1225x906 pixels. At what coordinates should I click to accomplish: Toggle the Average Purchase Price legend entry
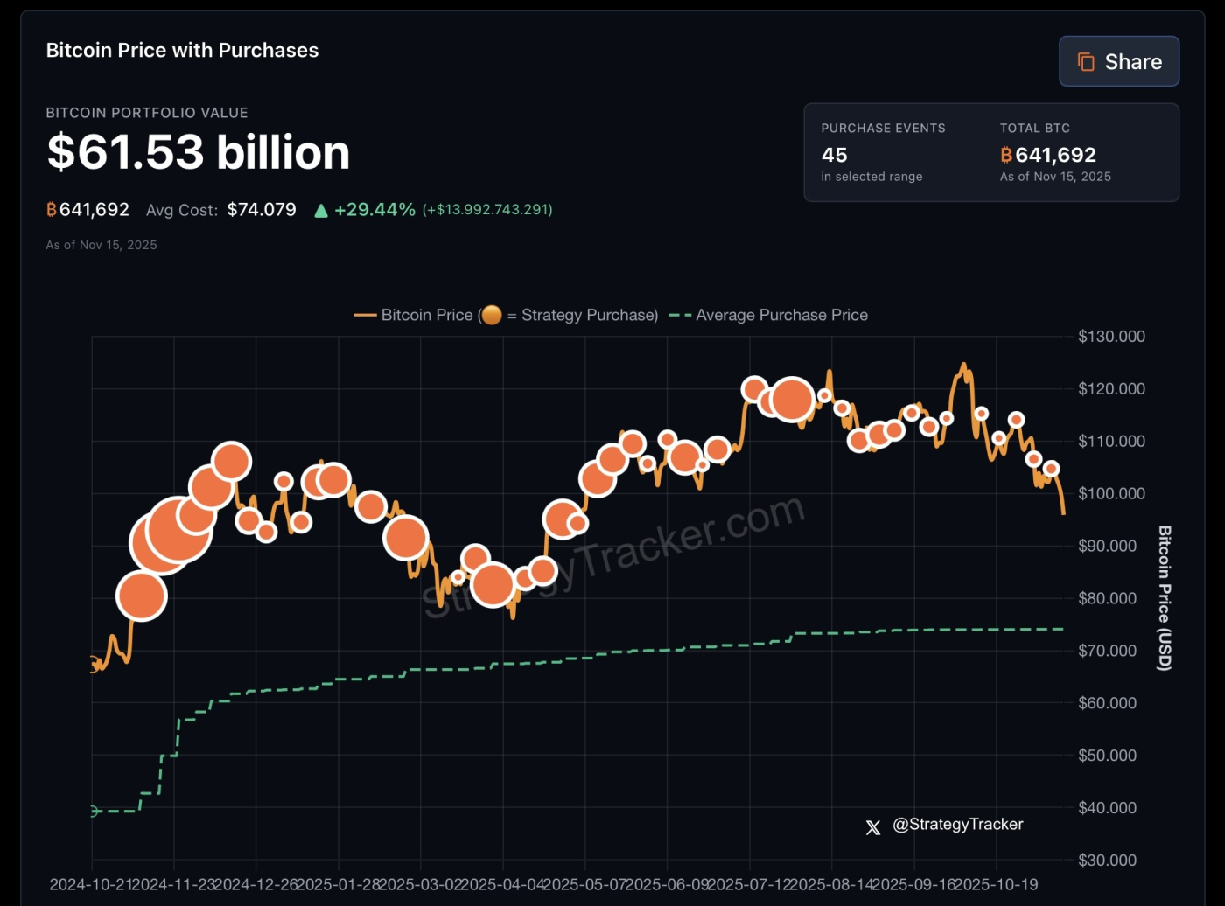(781, 315)
